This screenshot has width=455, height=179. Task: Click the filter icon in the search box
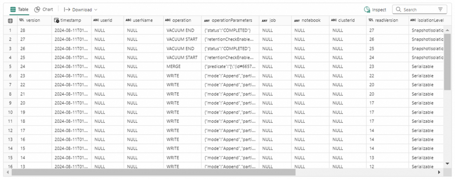(440, 9)
